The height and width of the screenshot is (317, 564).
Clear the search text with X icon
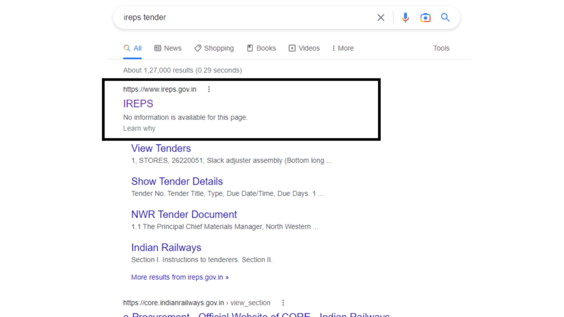click(x=381, y=18)
